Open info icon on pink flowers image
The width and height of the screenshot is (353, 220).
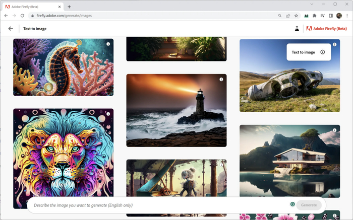coord(335,215)
